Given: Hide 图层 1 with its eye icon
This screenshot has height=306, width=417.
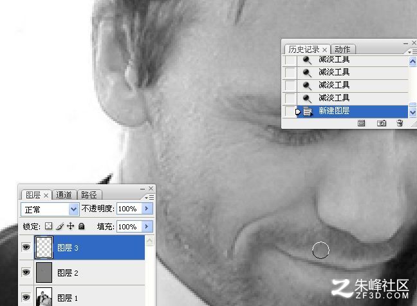Looking at the screenshot, I should [x=26, y=297].
